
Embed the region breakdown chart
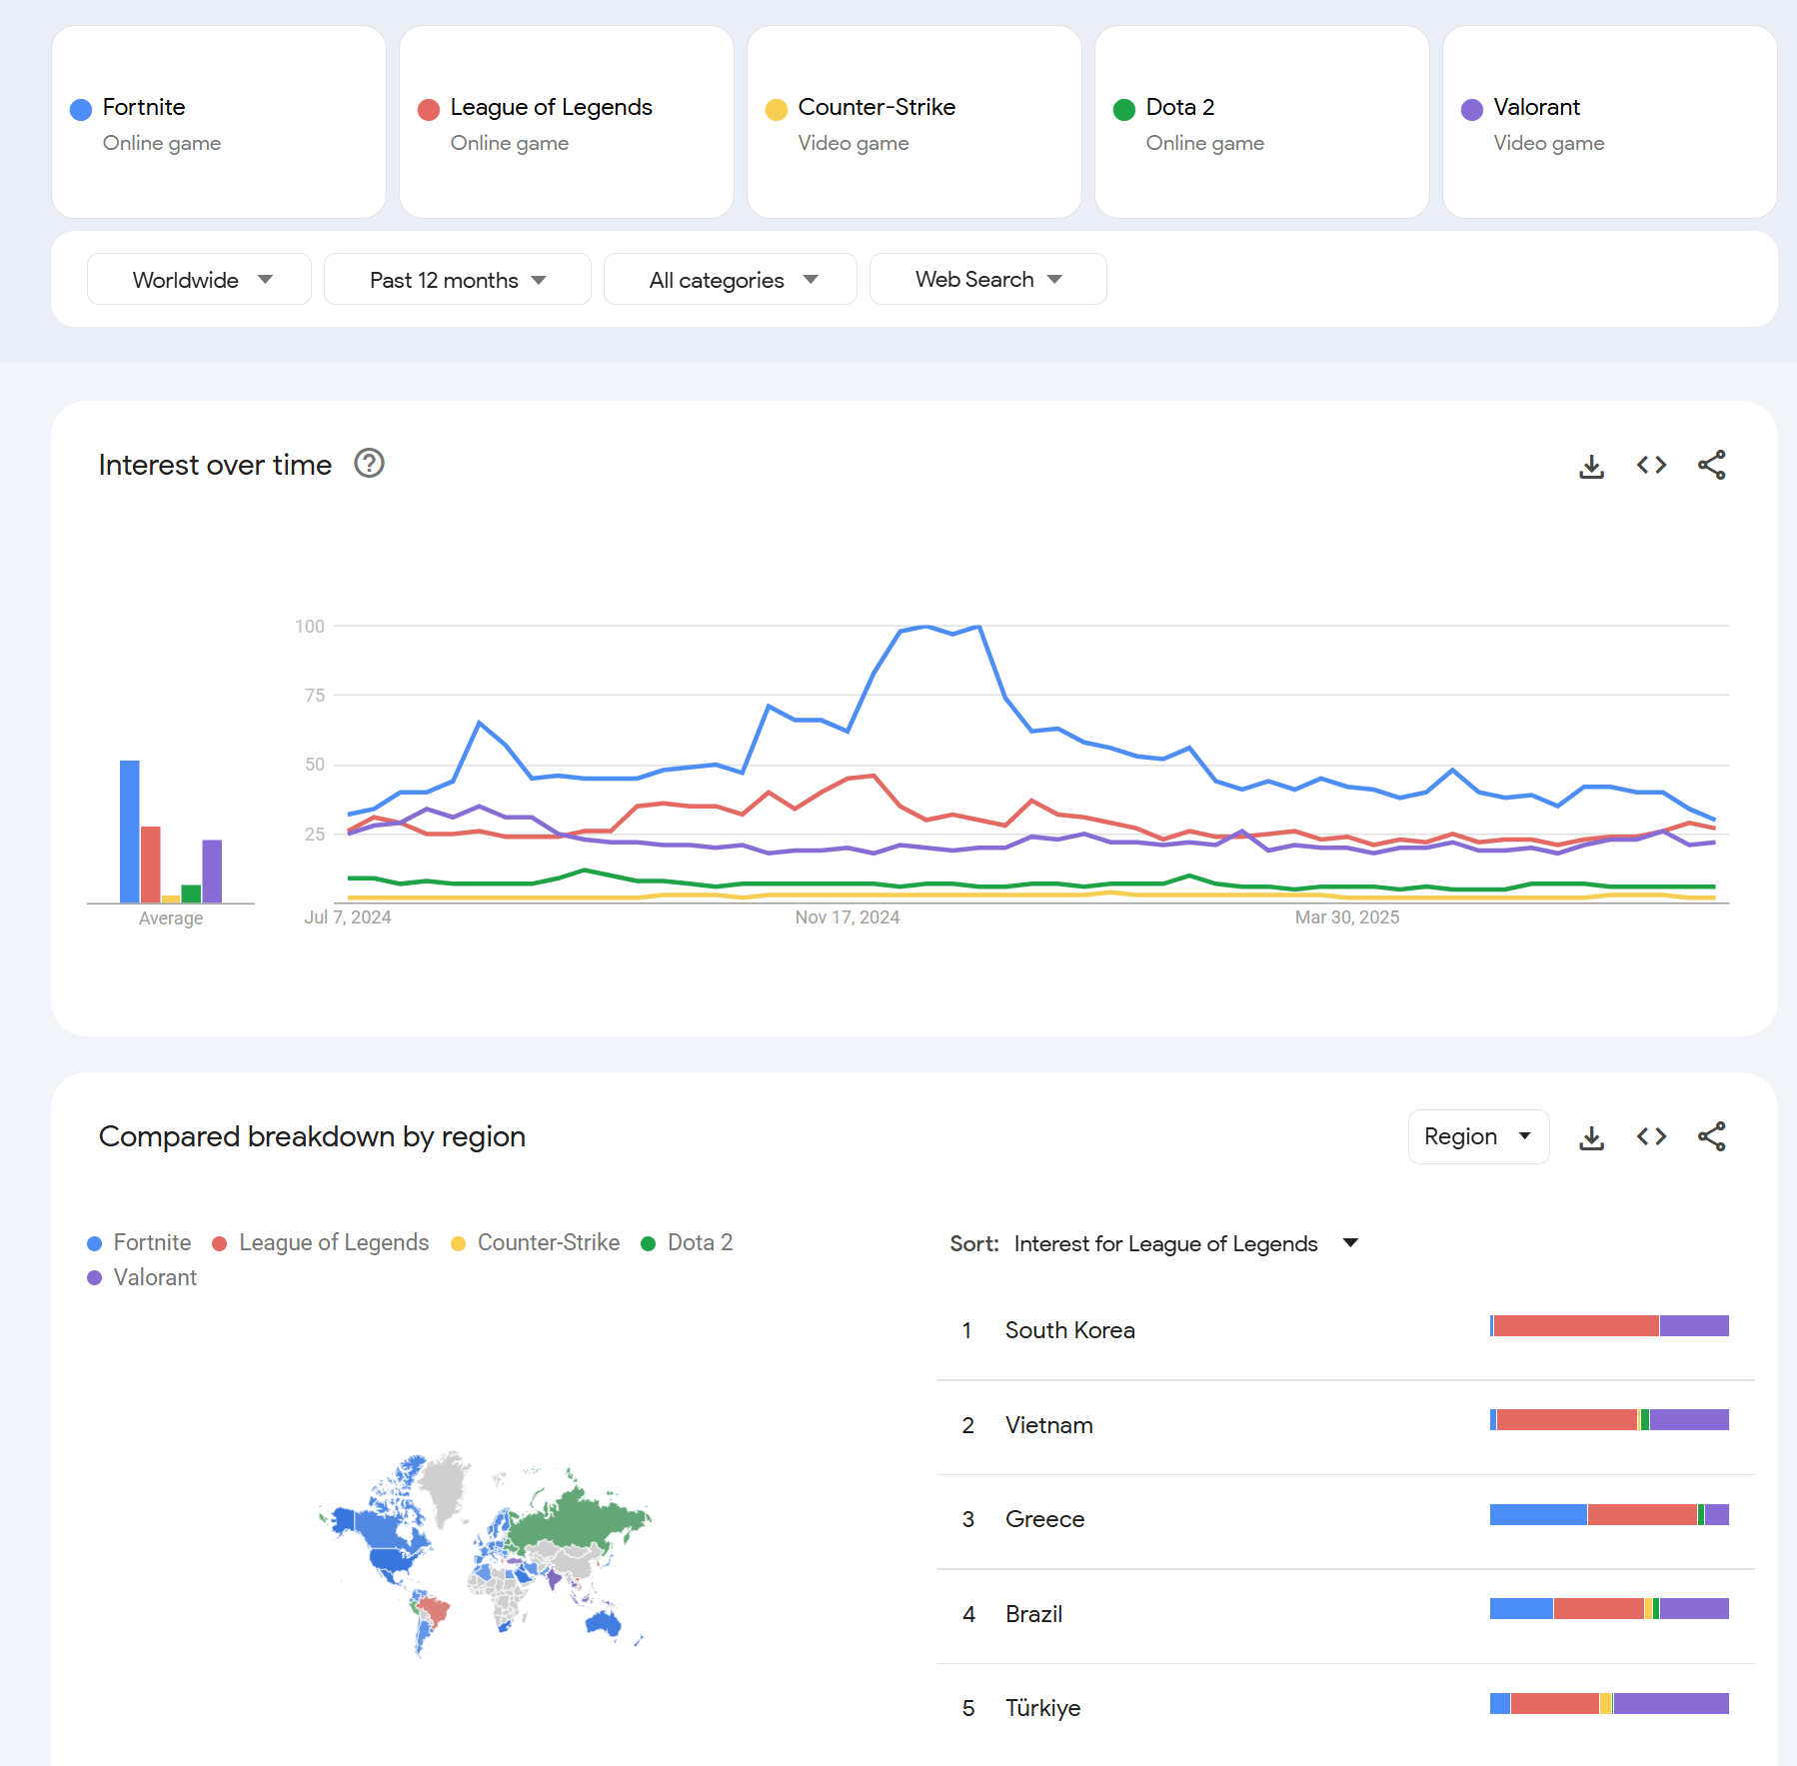[1651, 1136]
